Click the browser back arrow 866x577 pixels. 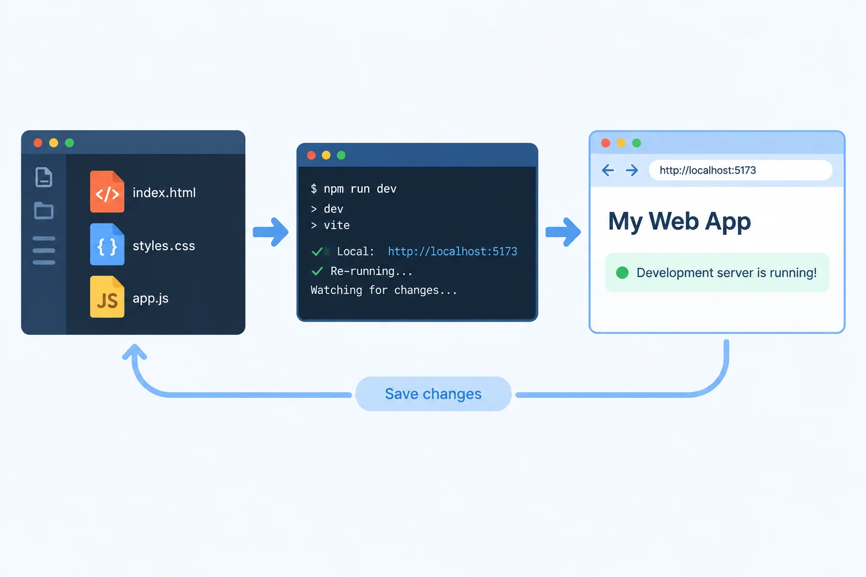click(608, 170)
